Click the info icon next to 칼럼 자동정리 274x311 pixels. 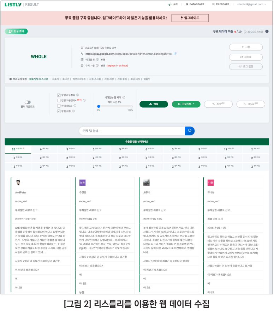point(78,95)
